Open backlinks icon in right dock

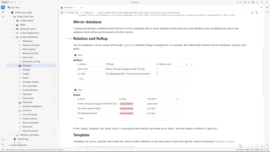[x=267, y=12]
